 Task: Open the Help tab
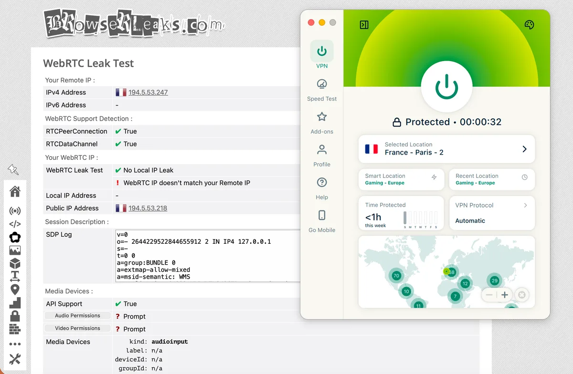[322, 188]
